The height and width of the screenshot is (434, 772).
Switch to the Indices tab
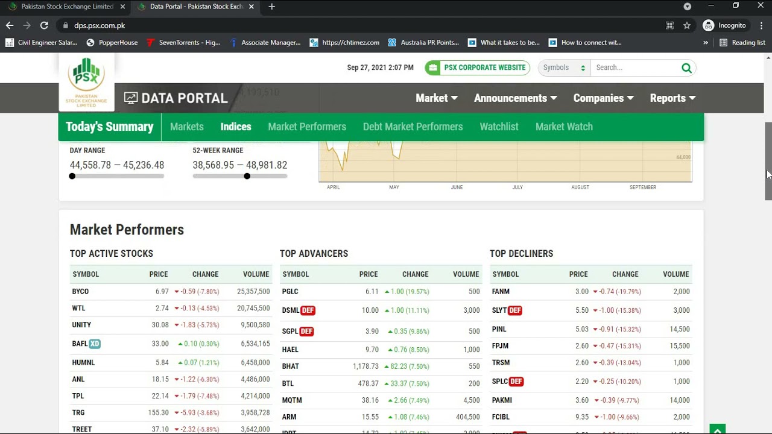pos(236,127)
